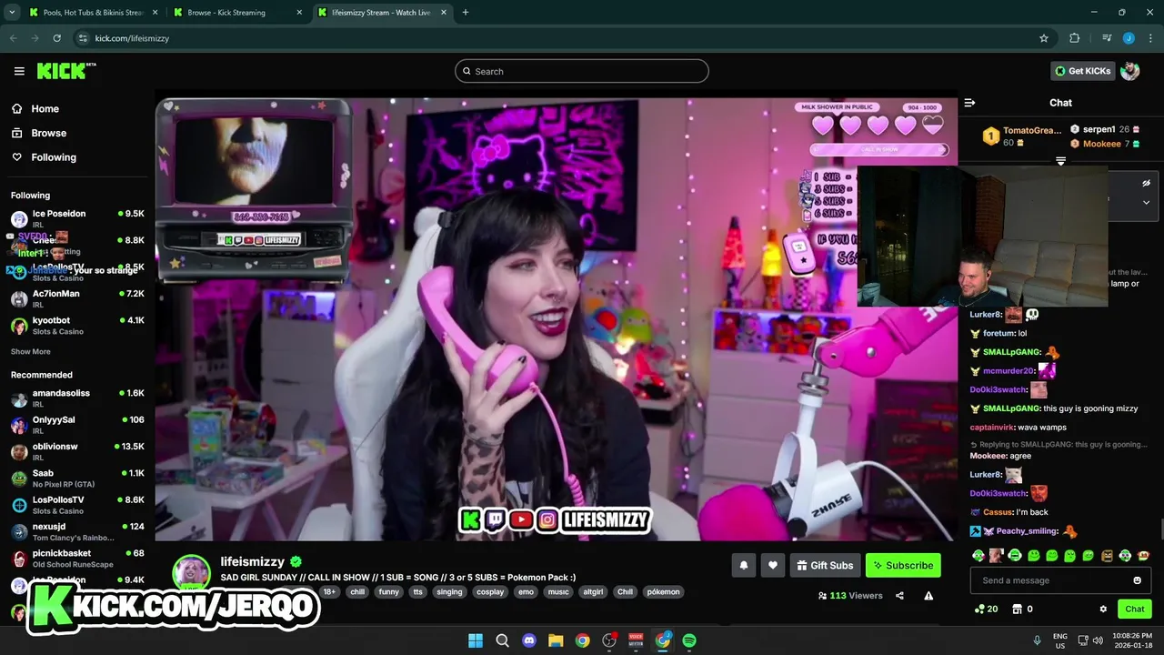Click the channel points icon showing 20

coord(986,610)
